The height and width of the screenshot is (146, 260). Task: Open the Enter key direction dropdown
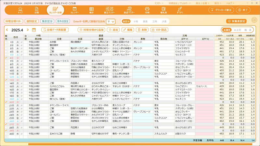[x=110, y=21]
